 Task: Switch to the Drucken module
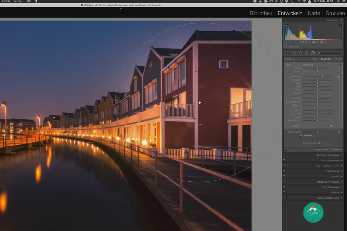click(335, 13)
